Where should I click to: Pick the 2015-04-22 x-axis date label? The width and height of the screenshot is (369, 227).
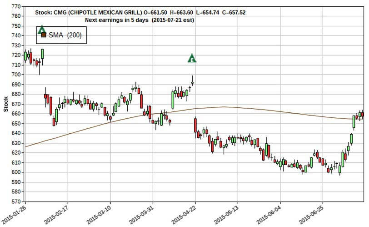click(184, 214)
